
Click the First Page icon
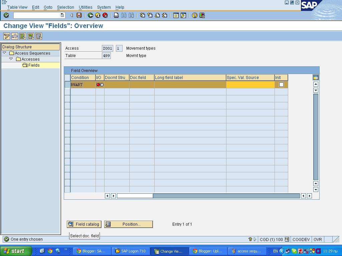pyautogui.click(x=142, y=15)
